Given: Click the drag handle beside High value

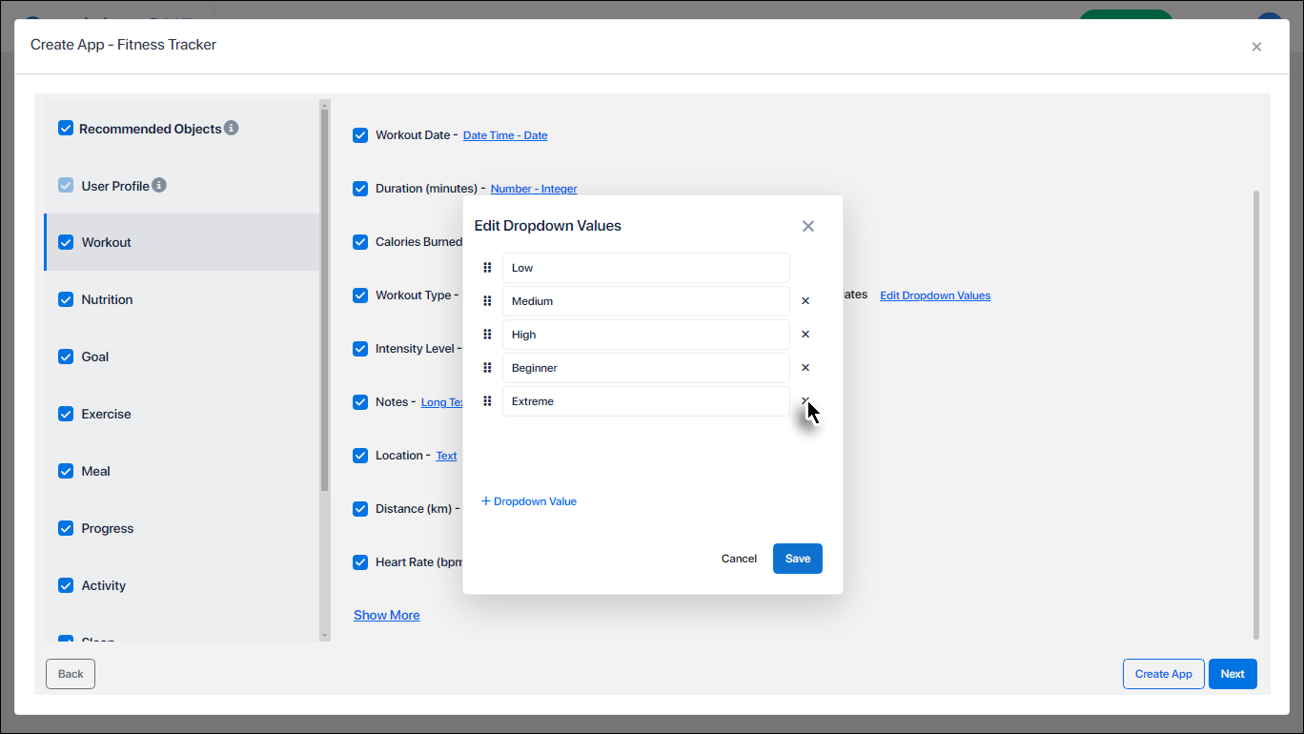Looking at the screenshot, I should [487, 335].
